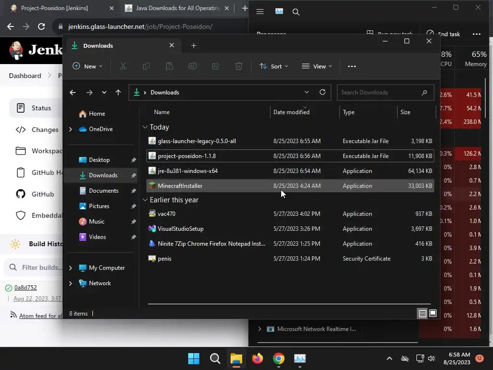Open the Sort dropdown menu
Viewport: 493px width, 370px height.
point(273,66)
